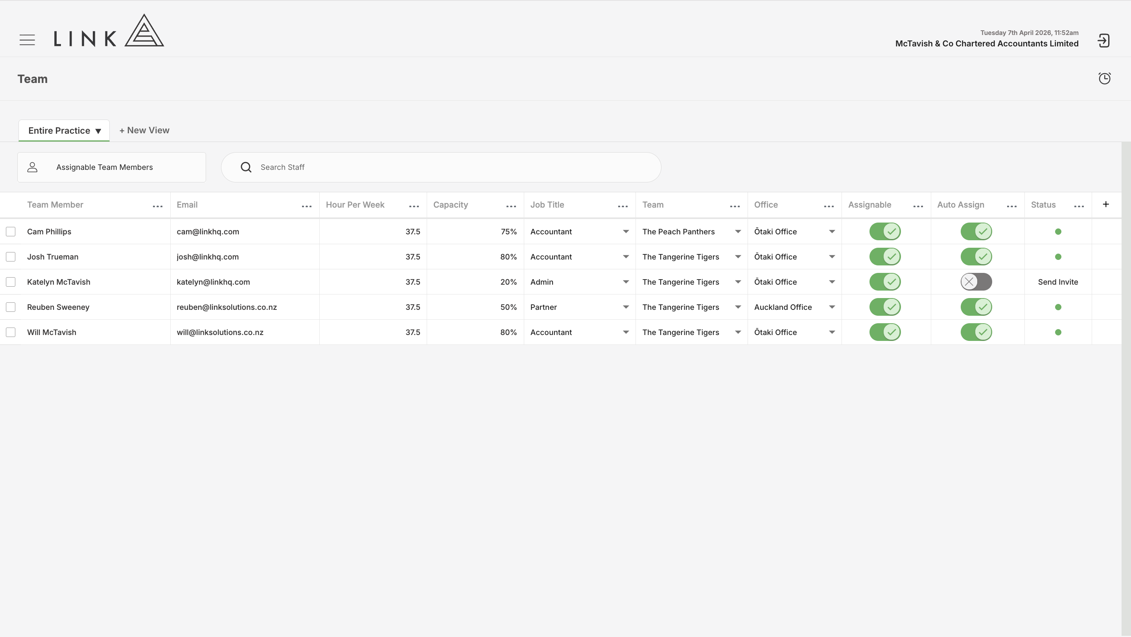Open Capacity column options menu

pos(511,206)
